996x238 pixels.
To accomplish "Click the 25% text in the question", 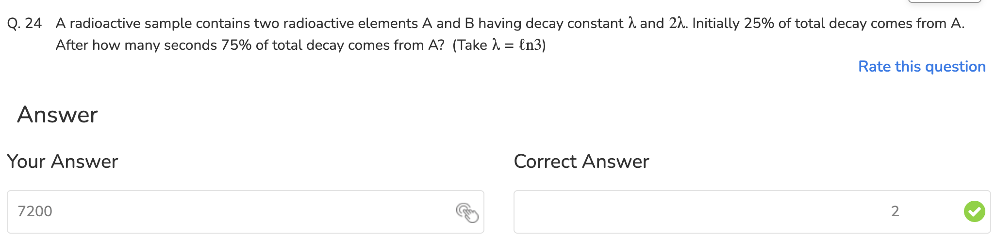I will coord(759,23).
